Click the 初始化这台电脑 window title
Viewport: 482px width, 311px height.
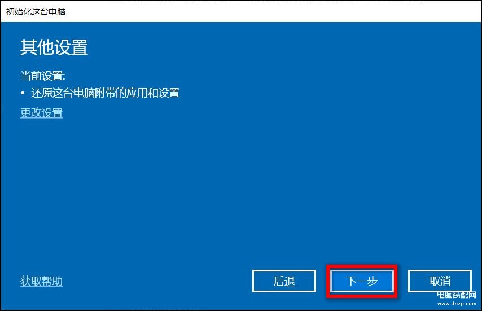click(36, 12)
